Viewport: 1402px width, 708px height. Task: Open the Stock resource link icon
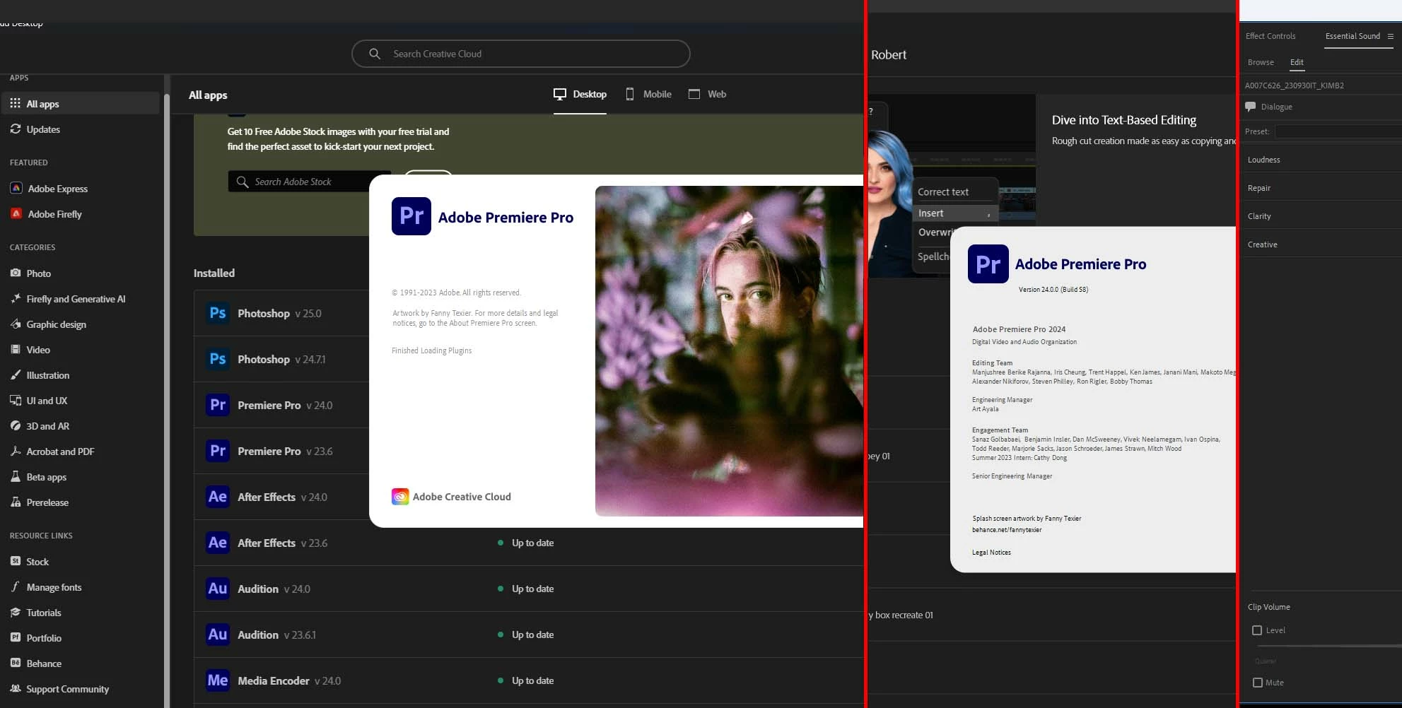click(x=16, y=561)
